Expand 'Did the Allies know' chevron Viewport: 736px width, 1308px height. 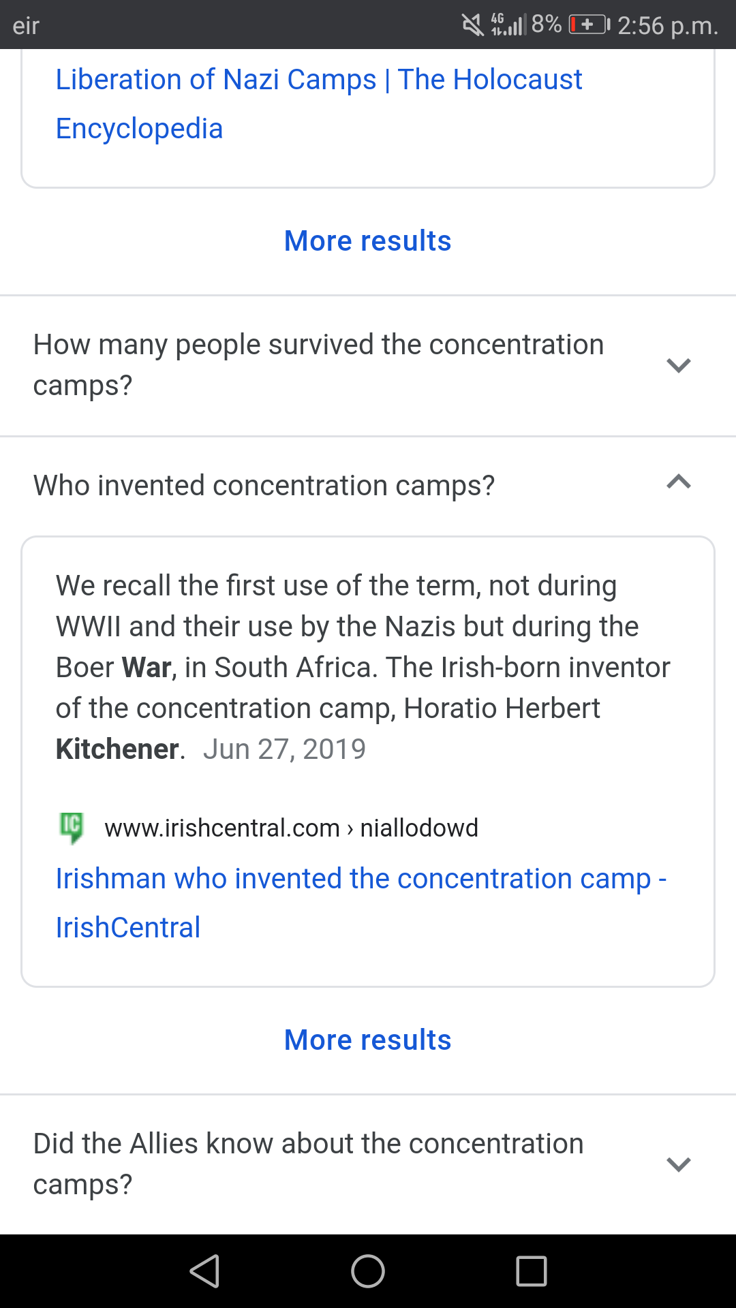point(679,1164)
